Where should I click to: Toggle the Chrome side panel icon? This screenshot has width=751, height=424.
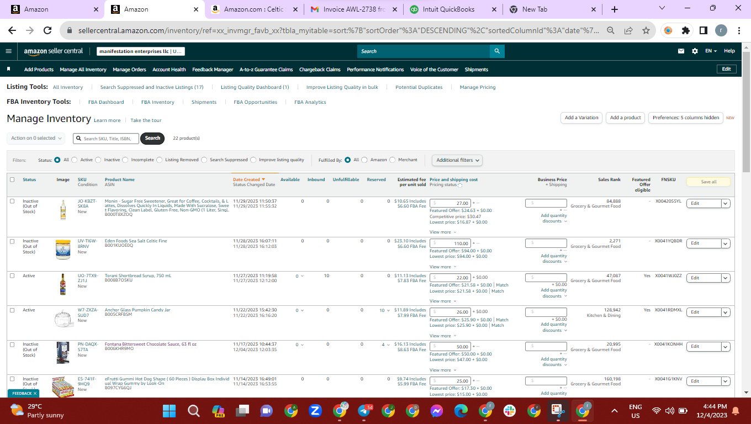pos(704,31)
